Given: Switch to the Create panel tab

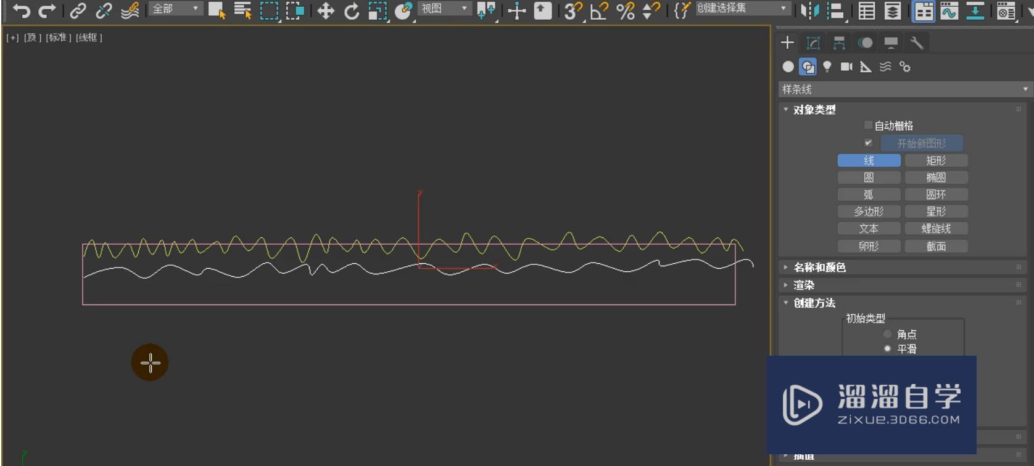Looking at the screenshot, I should pyautogui.click(x=787, y=43).
